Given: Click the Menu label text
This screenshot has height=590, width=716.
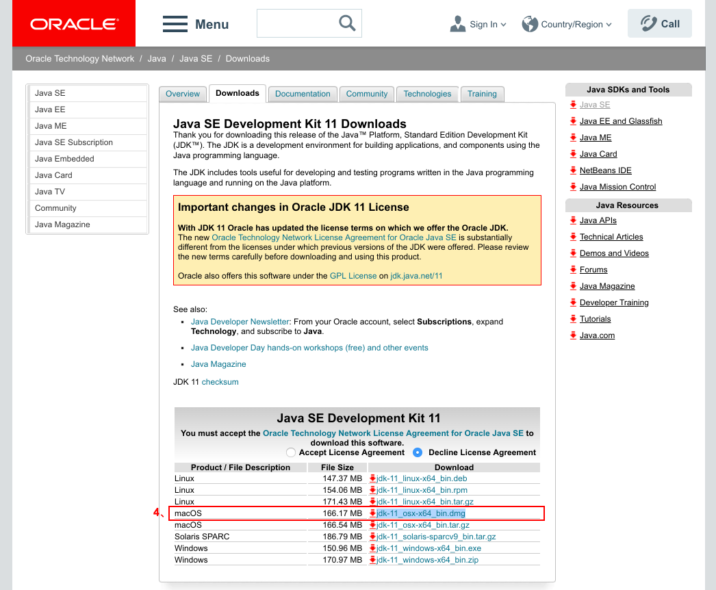Looking at the screenshot, I should click(212, 24).
